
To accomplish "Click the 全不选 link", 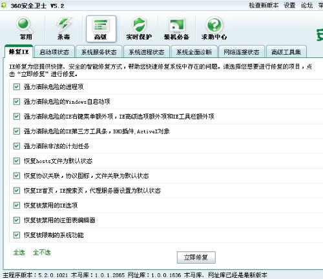I will pyautogui.click(x=42, y=253).
